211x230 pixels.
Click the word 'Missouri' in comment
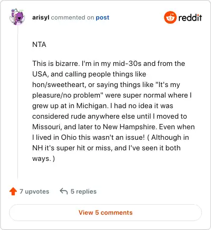[46, 127]
